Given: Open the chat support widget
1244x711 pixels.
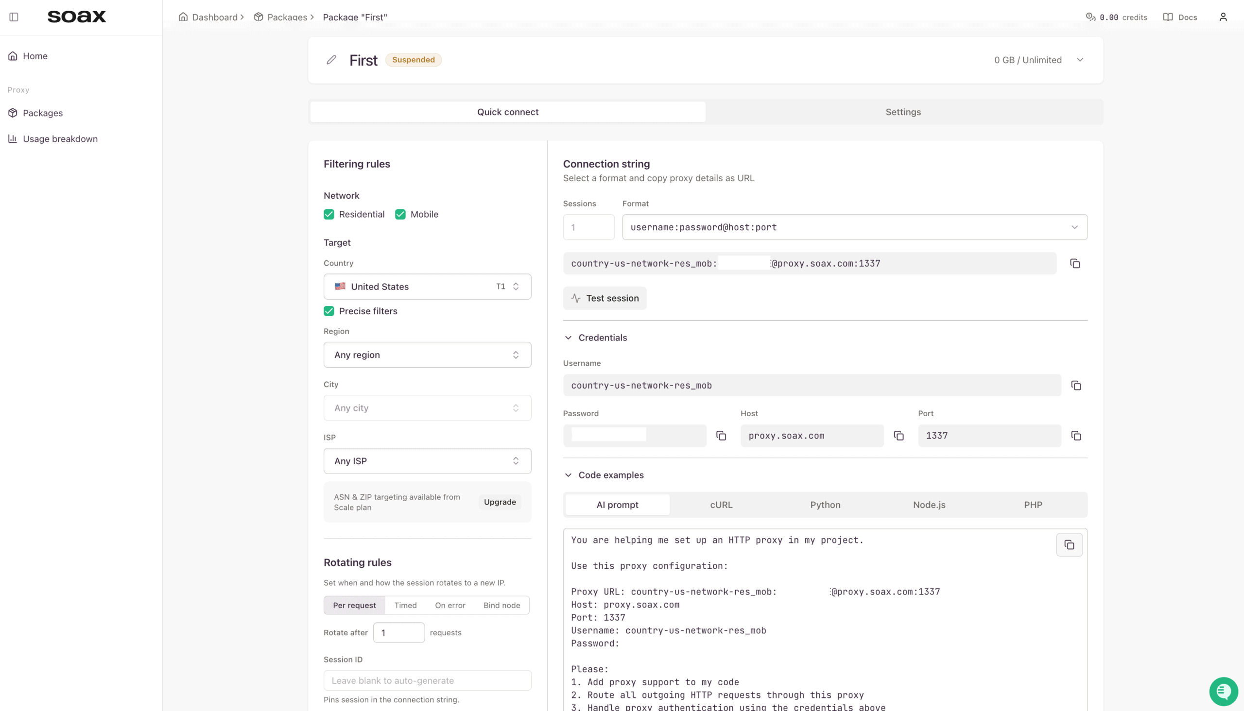Looking at the screenshot, I should [x=1224, y=692].
